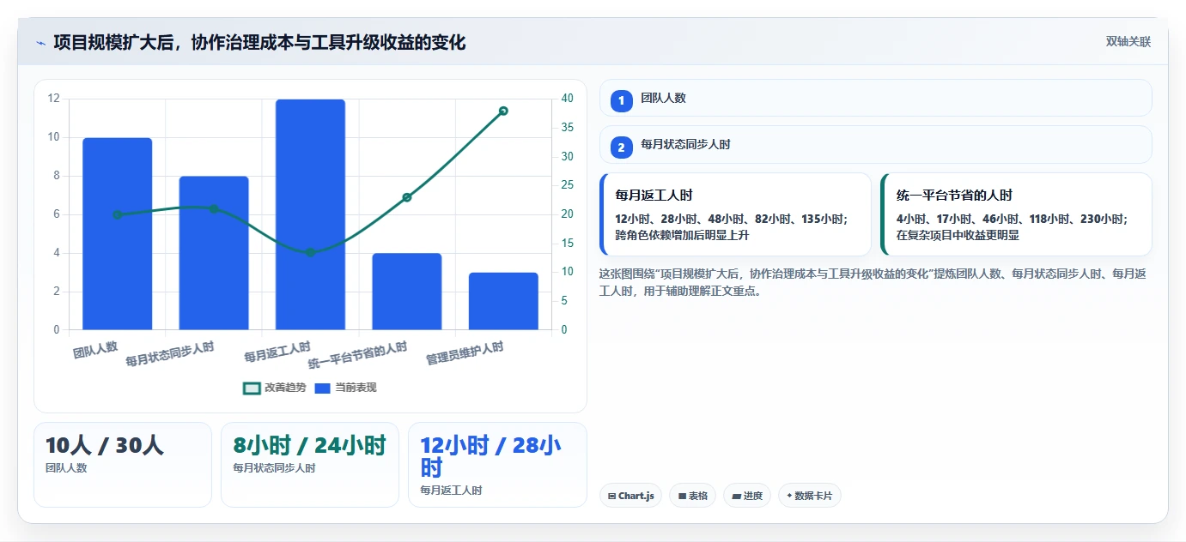This screenshot has width=1186, height=542.
Task: Click the 双轴关联 label in header
Action: point(1128,42)
